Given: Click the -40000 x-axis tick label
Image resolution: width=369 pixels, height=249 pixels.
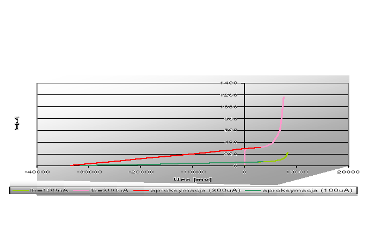Looking at the screenshot, I should pos(36,171).
